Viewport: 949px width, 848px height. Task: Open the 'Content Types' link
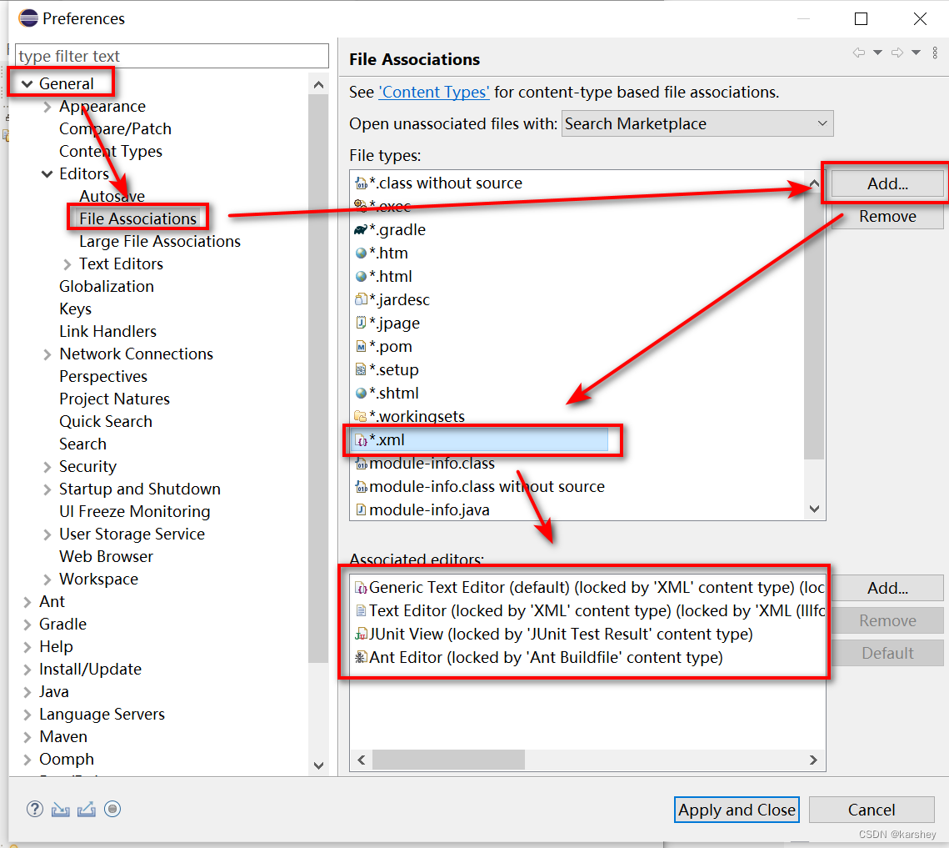pos(433,92)
